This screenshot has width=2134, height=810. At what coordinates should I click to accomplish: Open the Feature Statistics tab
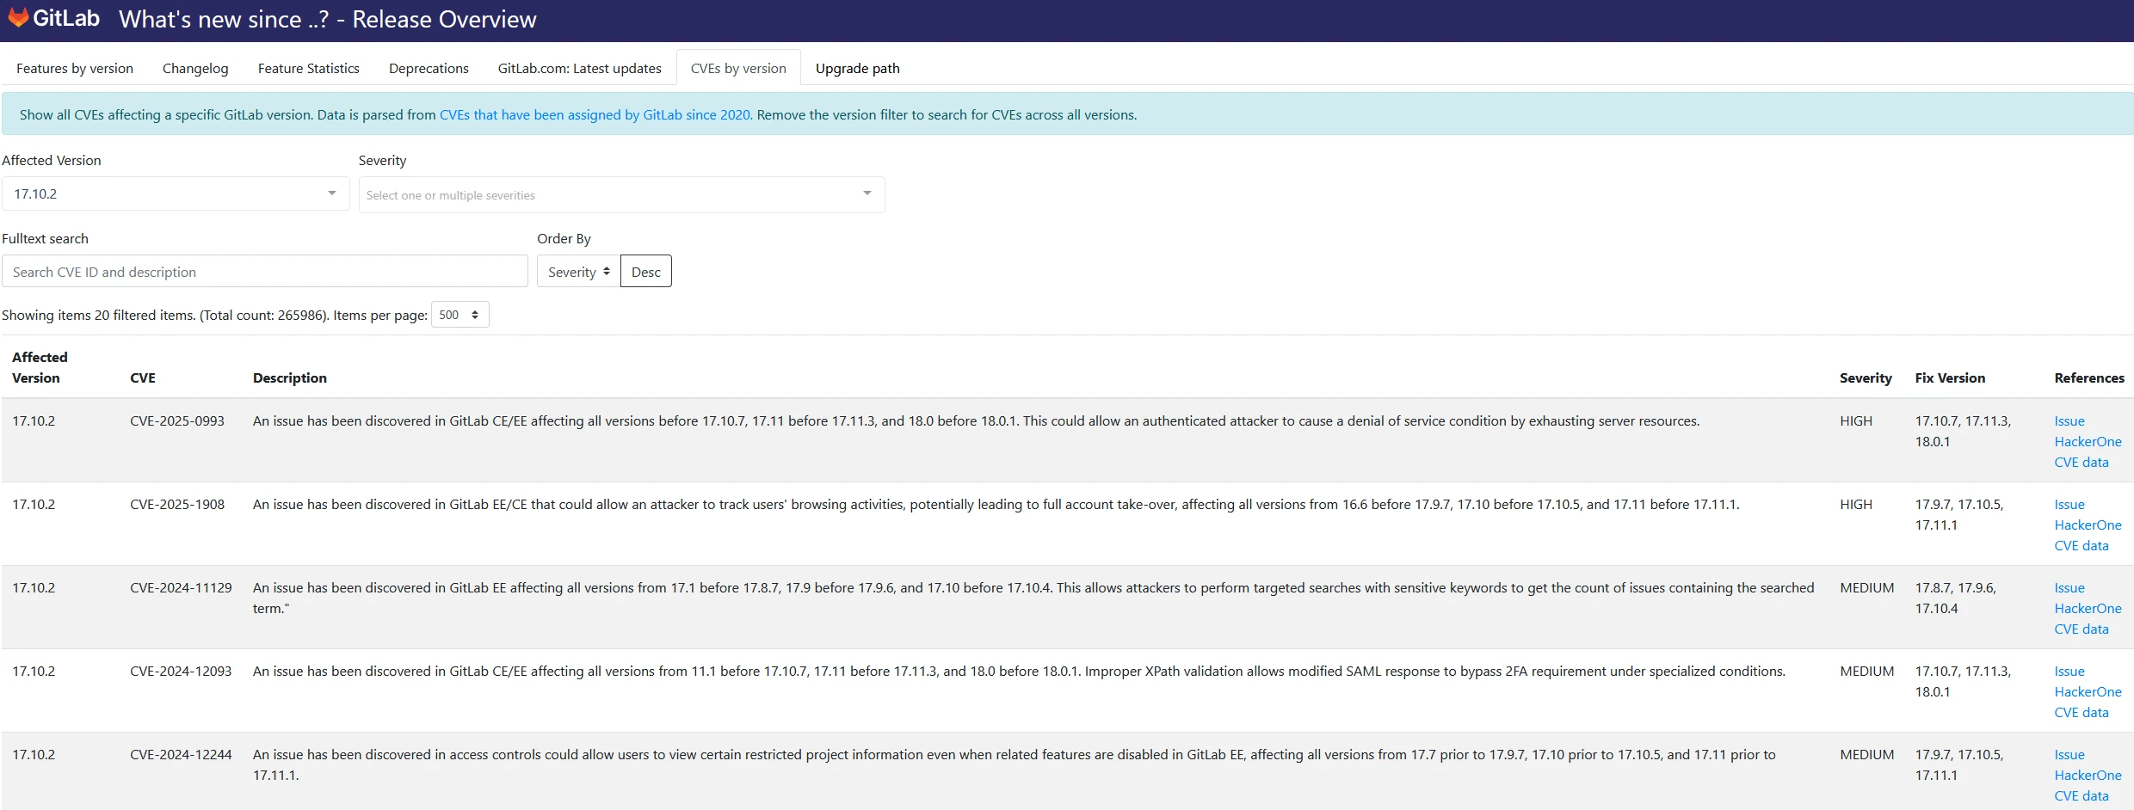(308, 67)
